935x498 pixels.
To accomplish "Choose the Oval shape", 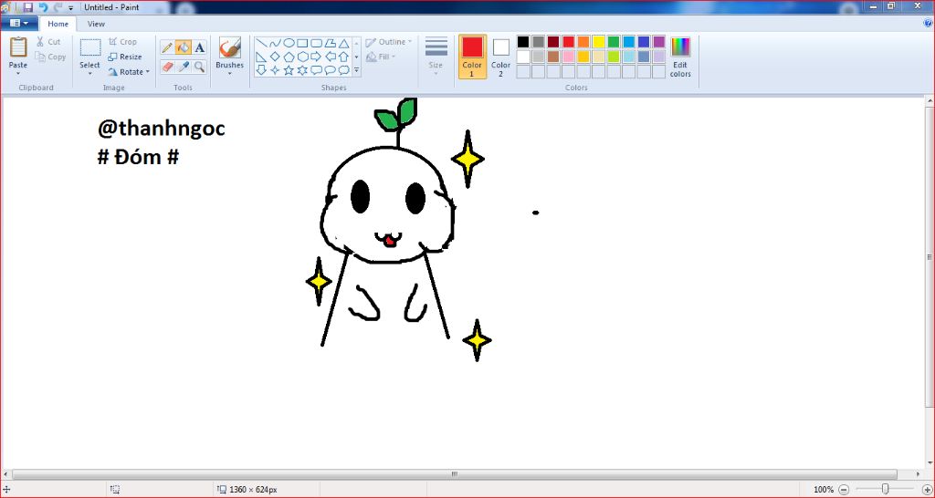I will point(289,43).
